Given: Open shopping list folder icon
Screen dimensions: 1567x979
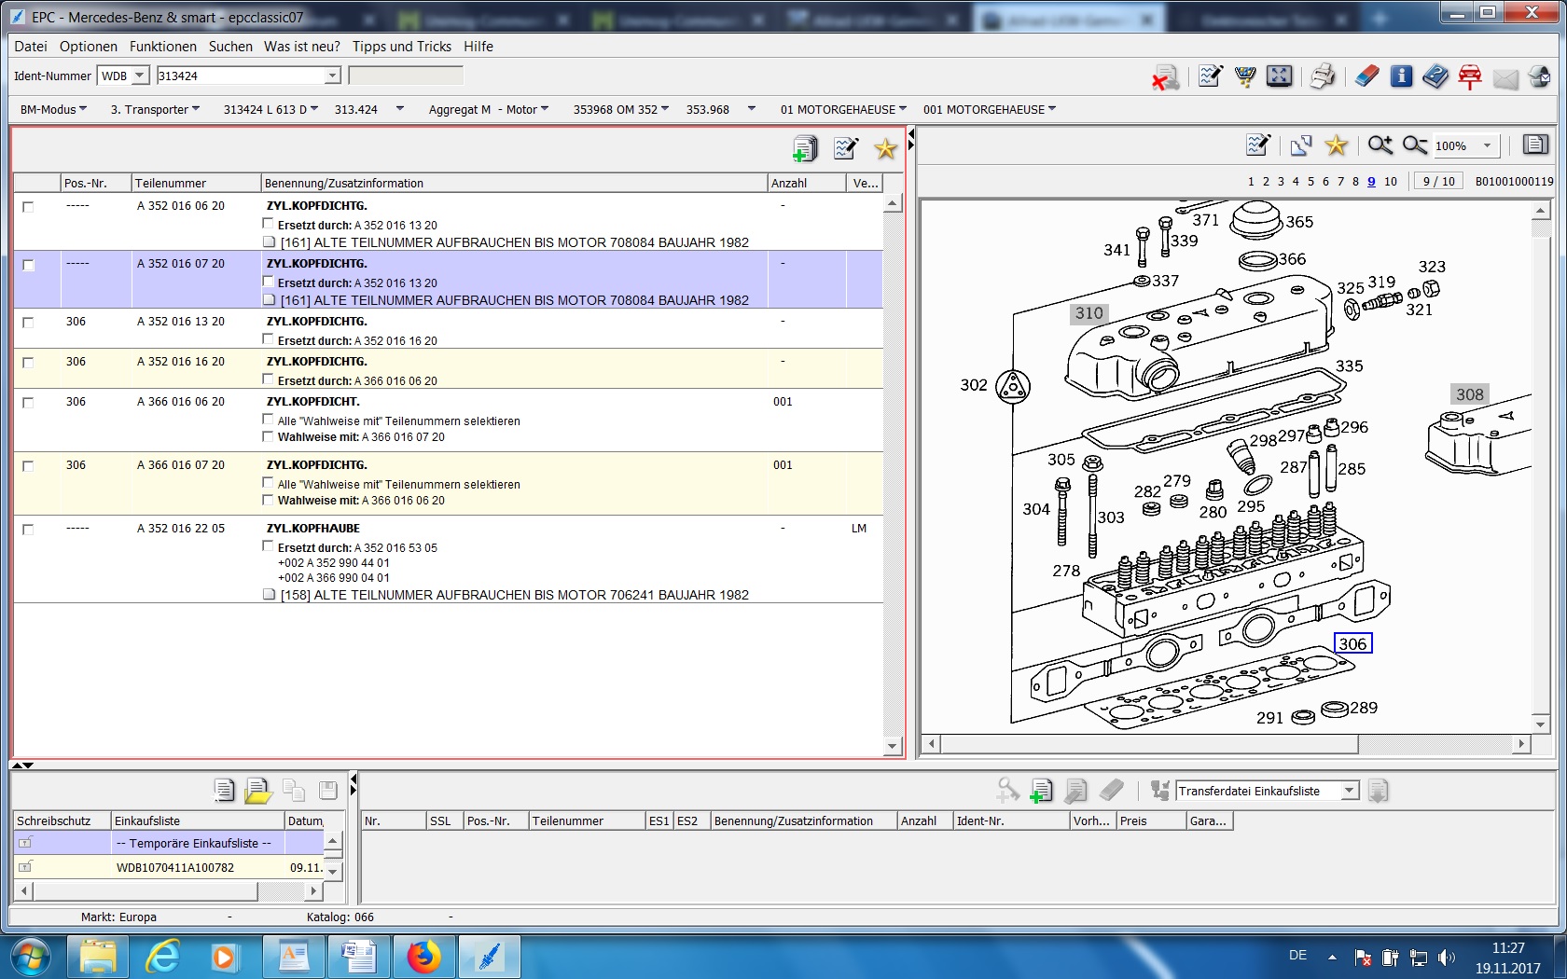Looking at the screenshot, I should coord(258,791).
